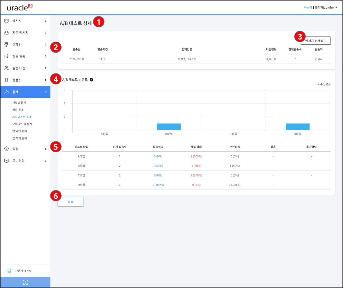Click D타입 수신성공 1 (100%) cell
Viewport: 343px width, 288px height.
[x=235, y=185]
